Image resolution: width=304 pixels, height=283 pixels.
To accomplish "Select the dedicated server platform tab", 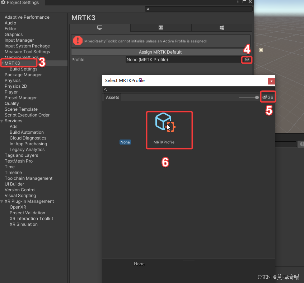I will (161, 28).
